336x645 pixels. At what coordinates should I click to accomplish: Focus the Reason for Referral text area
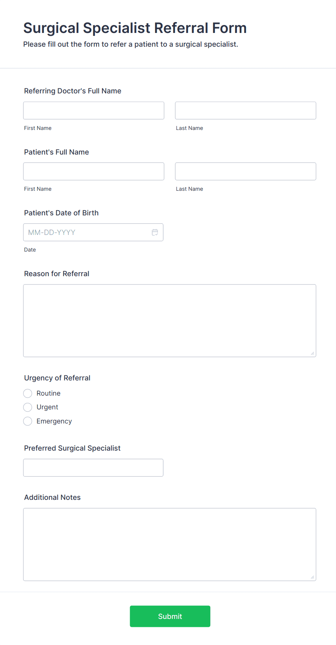click(169, 320)
